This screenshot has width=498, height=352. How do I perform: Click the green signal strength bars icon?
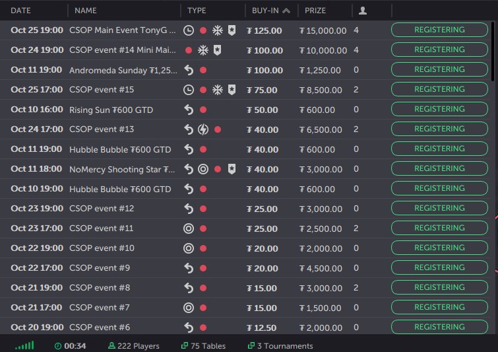coord(24,345)
